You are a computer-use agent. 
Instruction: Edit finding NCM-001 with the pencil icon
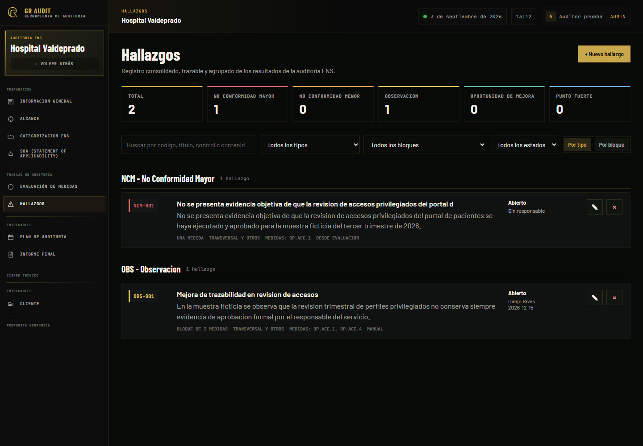(595, 207)
